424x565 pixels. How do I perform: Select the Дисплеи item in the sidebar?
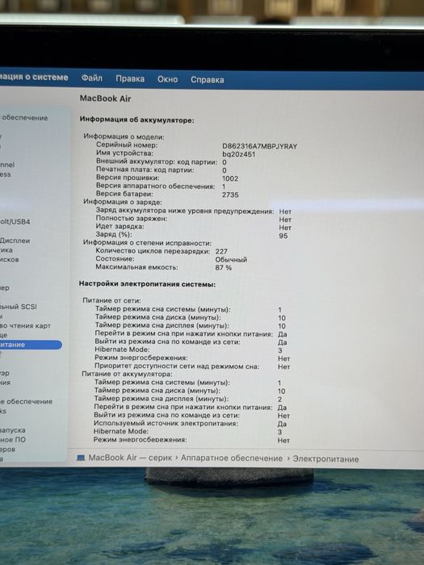pyautogui.click(x=15, y=241)
